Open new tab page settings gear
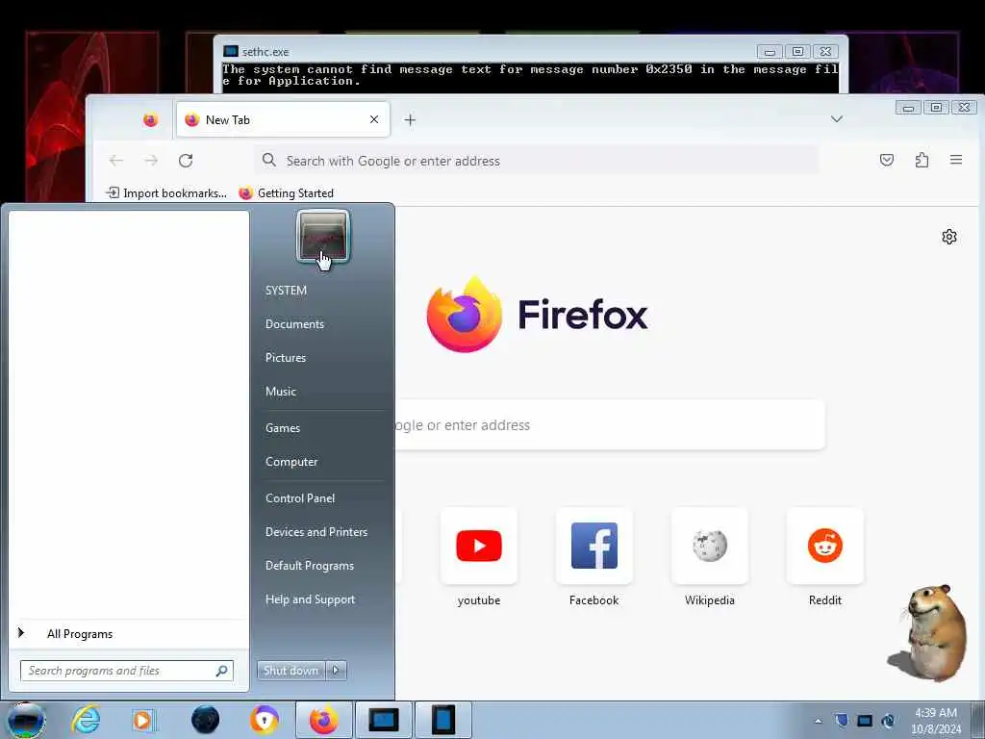This screenshot has width=985, height=739. [x=949, y=237]
